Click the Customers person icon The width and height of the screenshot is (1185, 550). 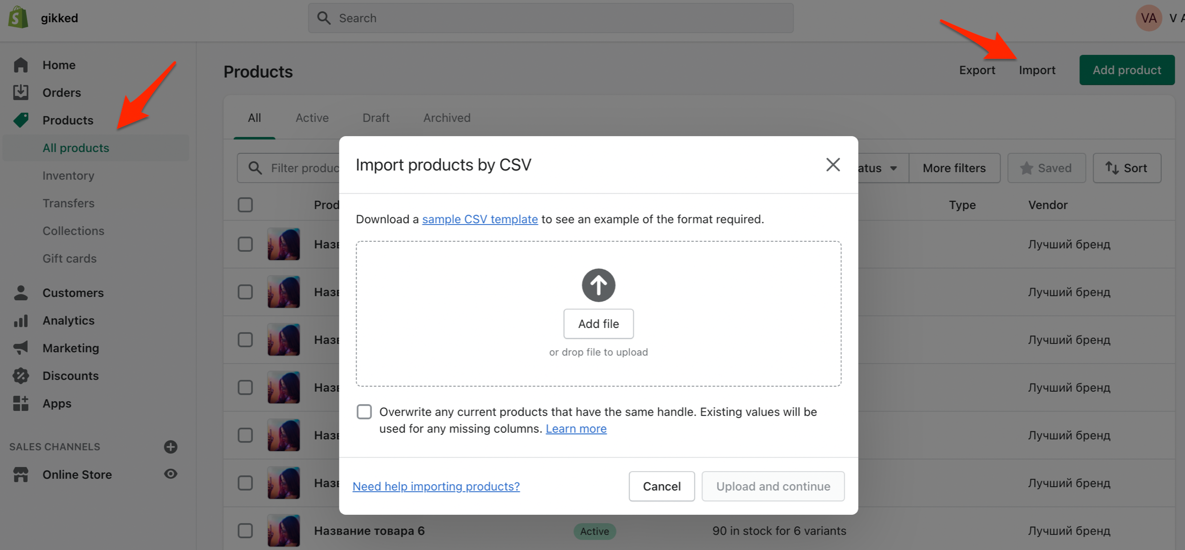click(21, 293)
